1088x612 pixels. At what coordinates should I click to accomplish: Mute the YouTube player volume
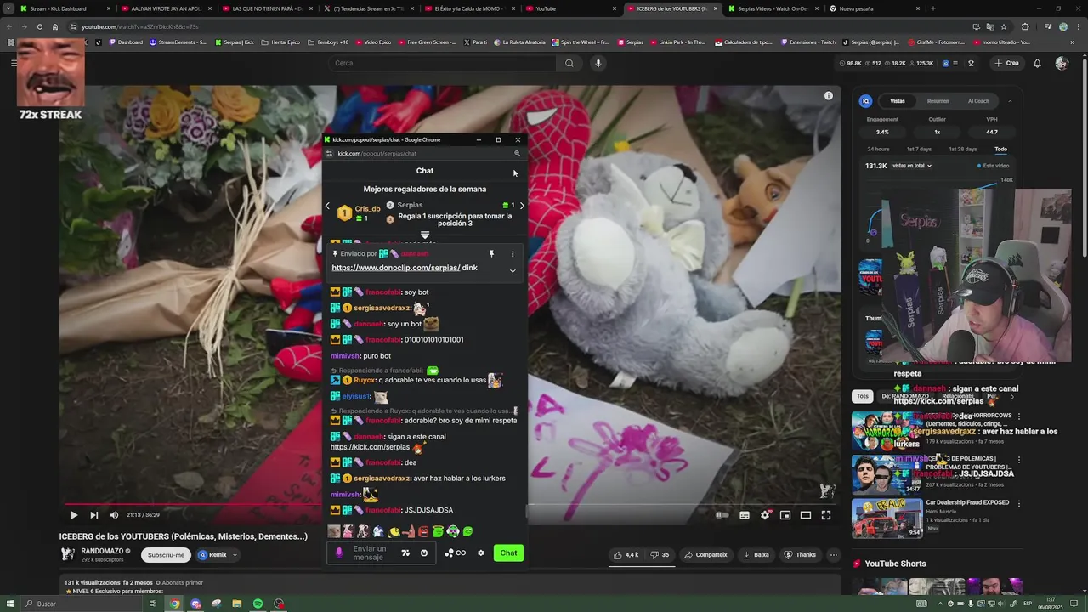pyautogui.click(x=114, y=515)
